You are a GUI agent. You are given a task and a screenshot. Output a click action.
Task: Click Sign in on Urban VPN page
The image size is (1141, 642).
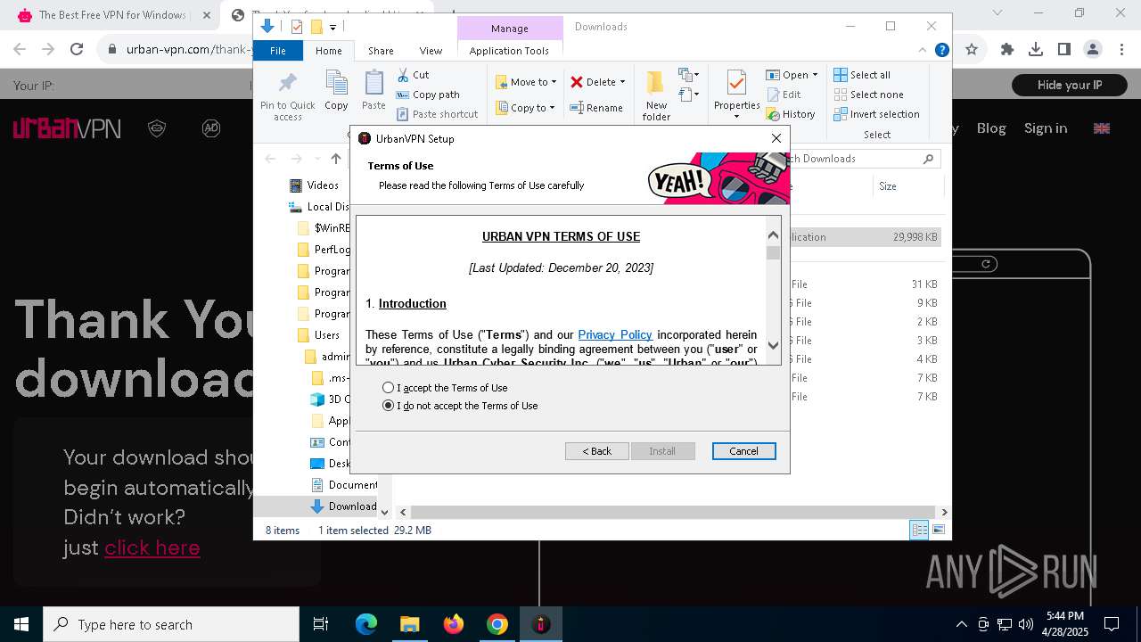1046,128
